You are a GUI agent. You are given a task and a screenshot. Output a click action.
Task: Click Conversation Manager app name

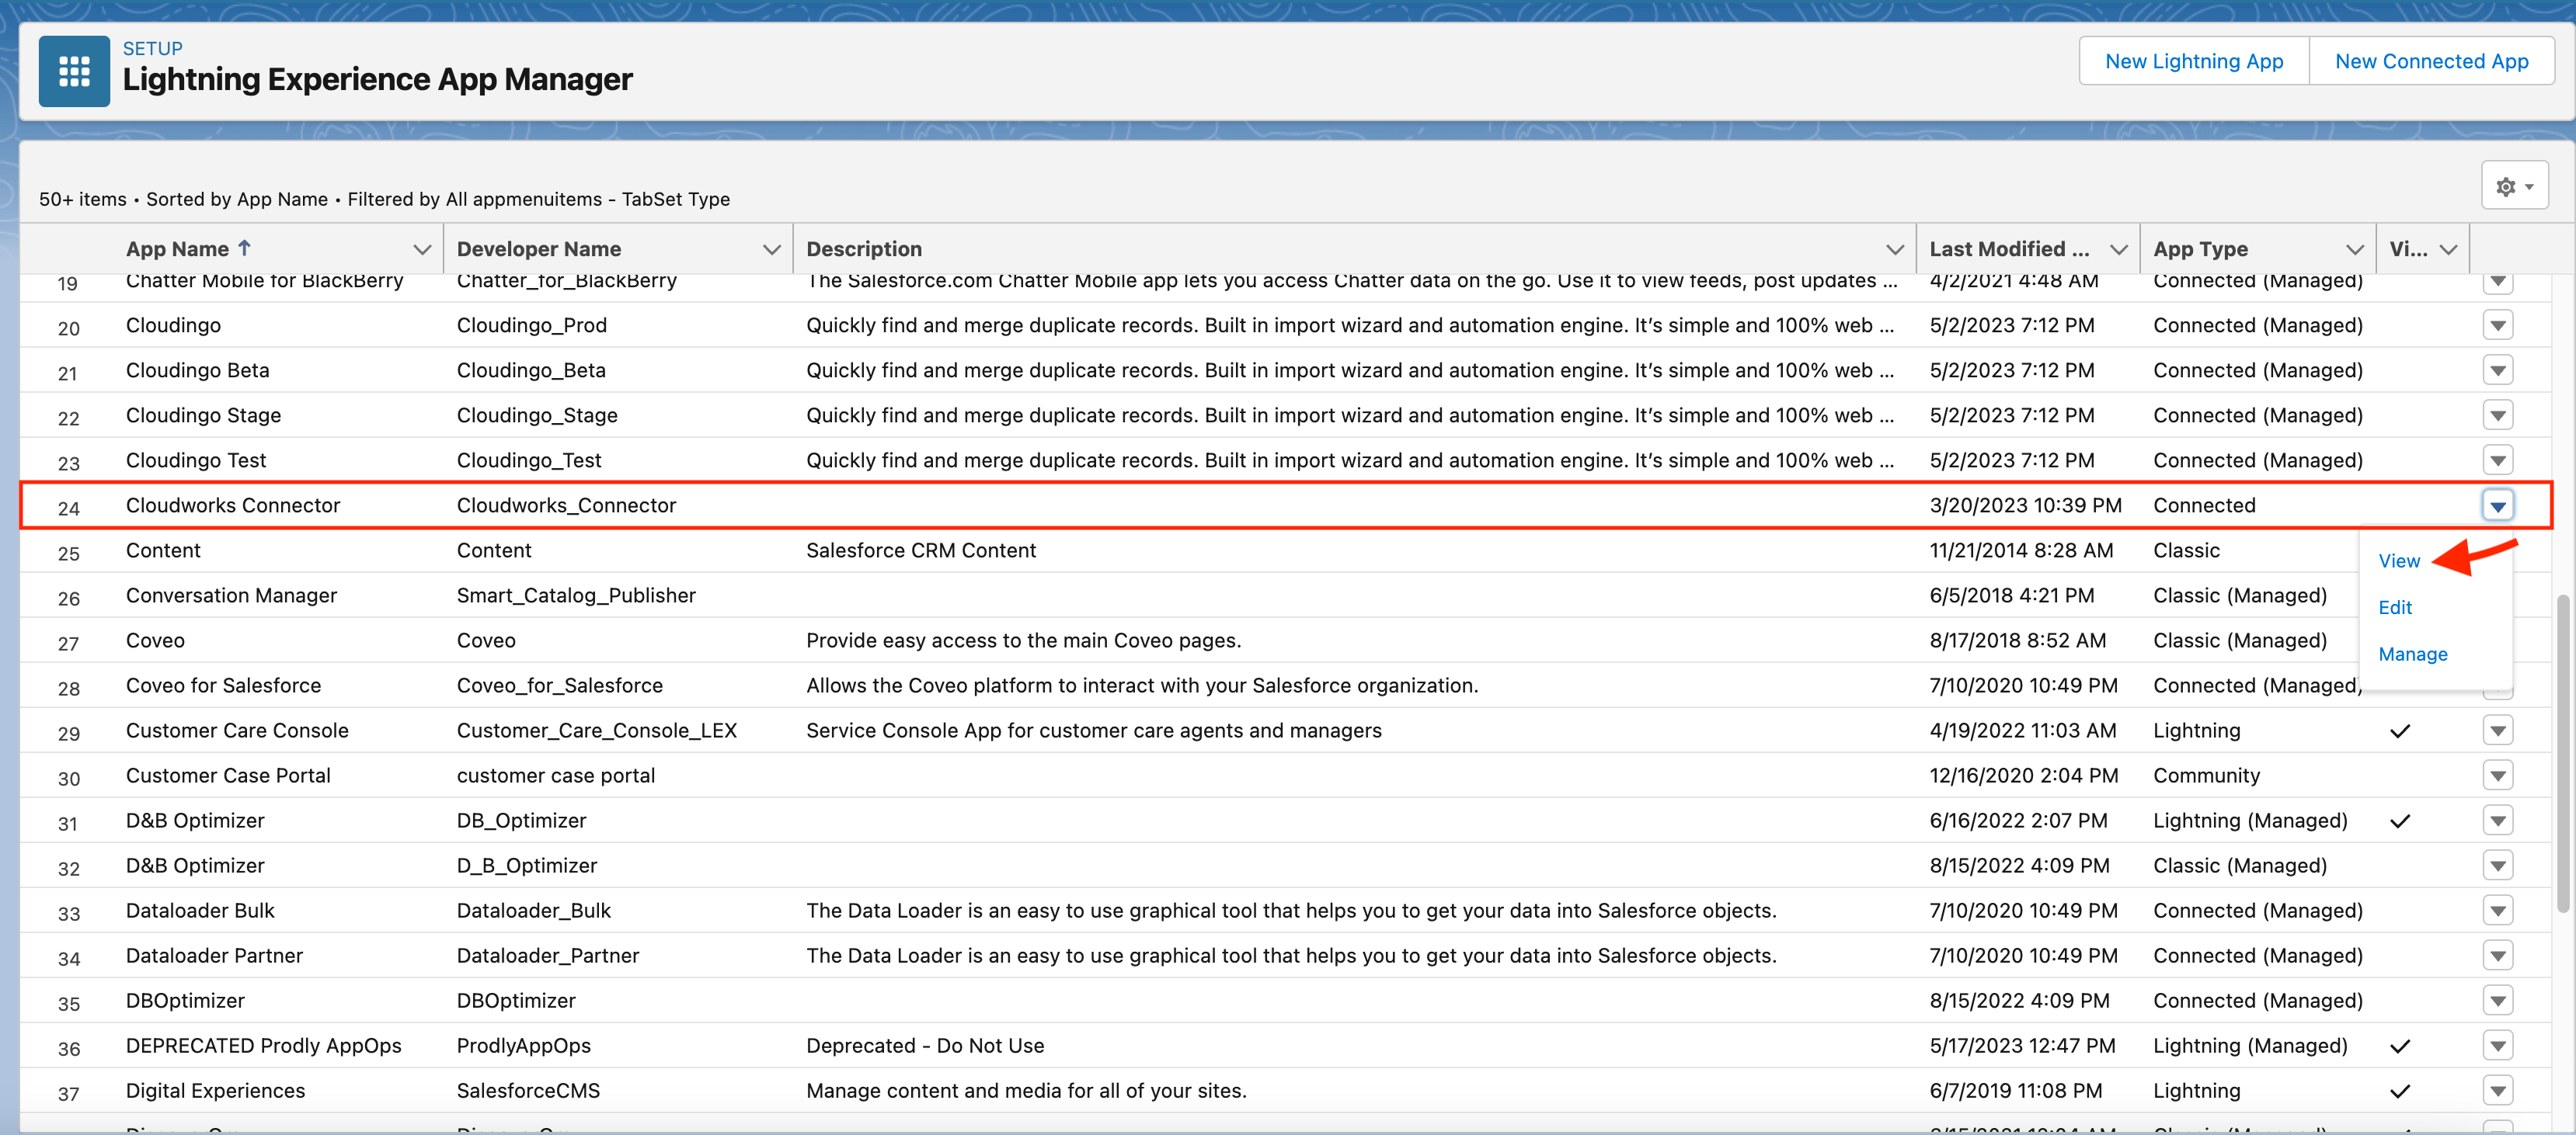click(231, 595)
